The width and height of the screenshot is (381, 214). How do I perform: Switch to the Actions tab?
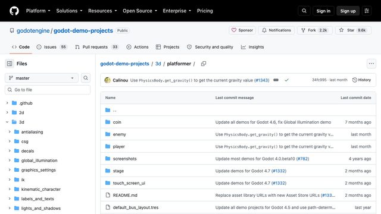click(x=138, y=47)
